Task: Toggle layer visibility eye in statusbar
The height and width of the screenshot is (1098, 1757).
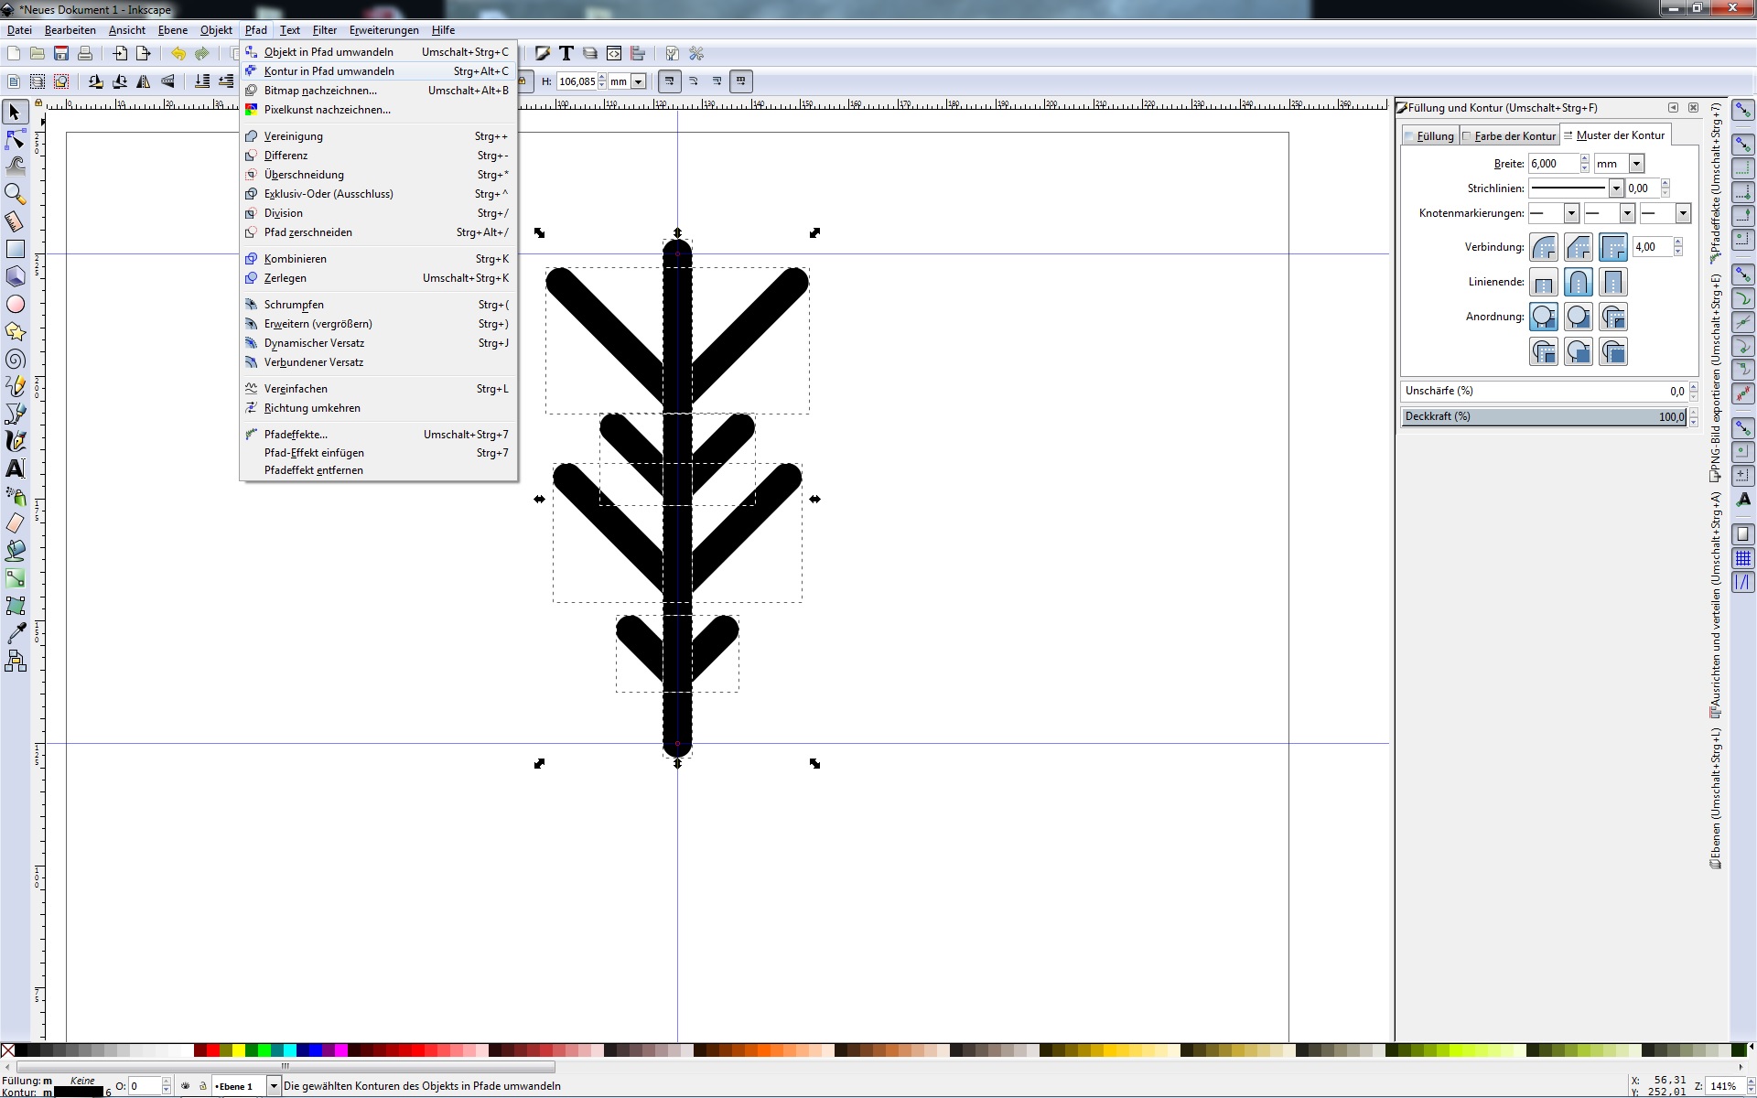Action: [186, 1086]
